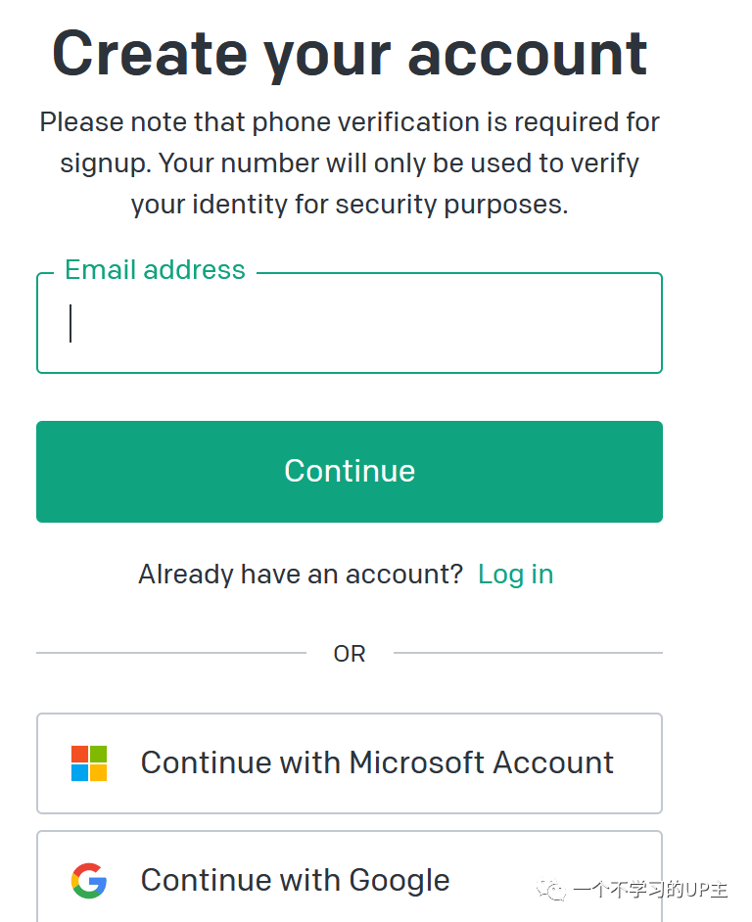This screenshot has width=752, height=922.
Task: Click the Microsoft logo icon
Action: [x=89, y=763]
